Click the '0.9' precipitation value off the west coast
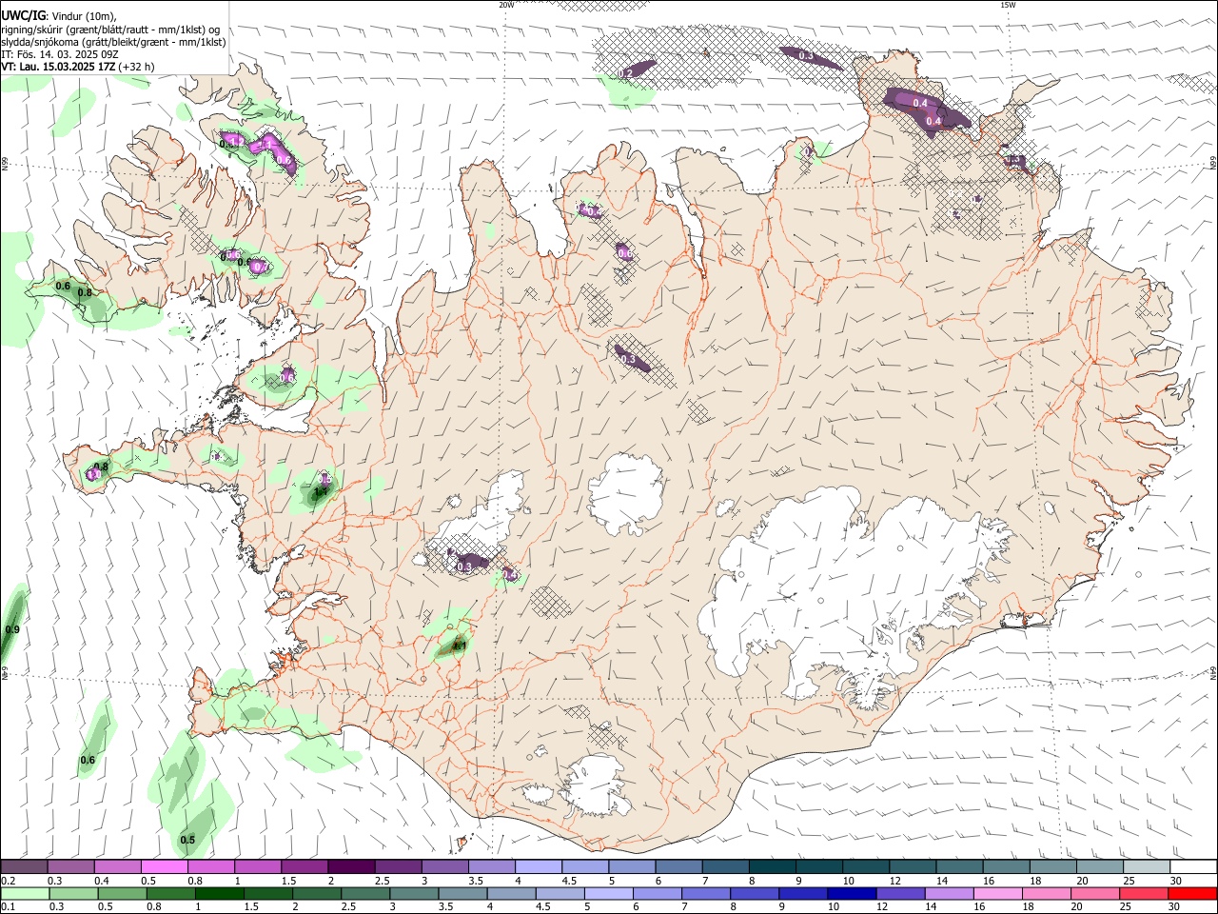This screenshot has width=1218, height=914. click(x=12, y=629)
